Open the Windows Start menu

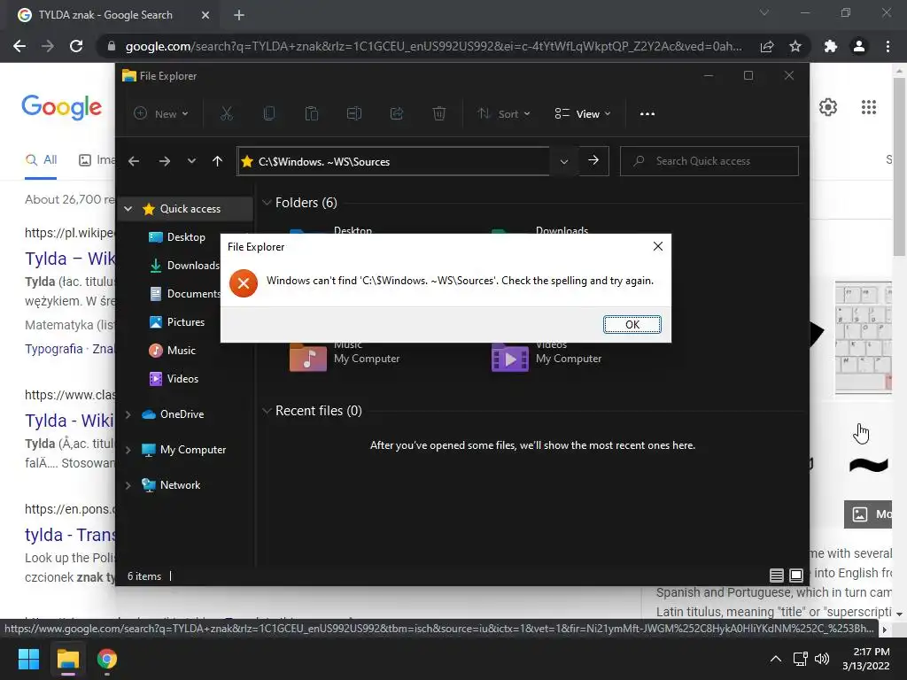(28, 659)
